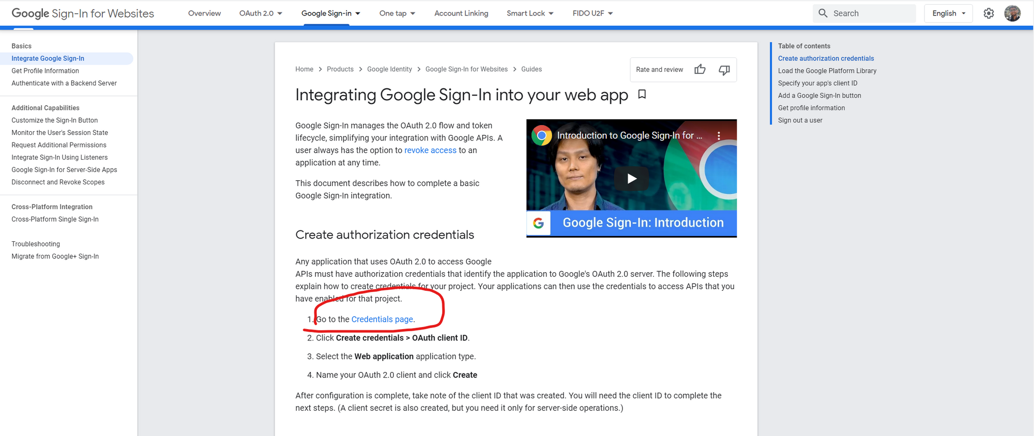This screenshot has height=436, width=1034.
Task: Open the video's three-dot options menu
Action: click(x=719, y=135)
